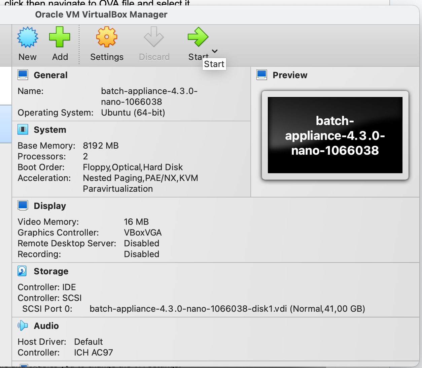This screenshot has height=368, width=422.
Task: Click the disk1.vdi SCSI Port 0 entry
Action: (227, 309)
